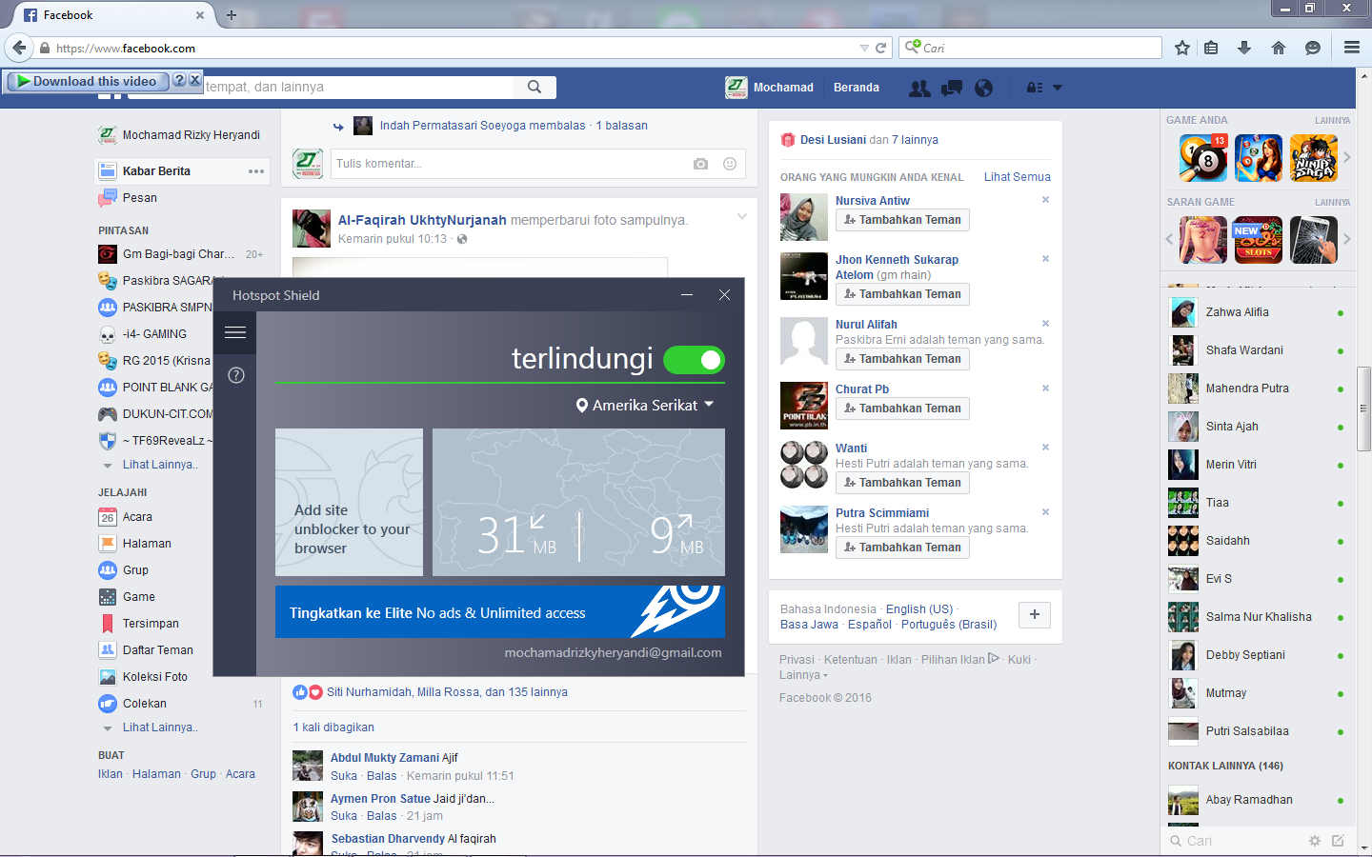Reload the page with the refresh icon
Viewport: 1372px width, 857px height.
pyautogui.click(x=881, y=48)
